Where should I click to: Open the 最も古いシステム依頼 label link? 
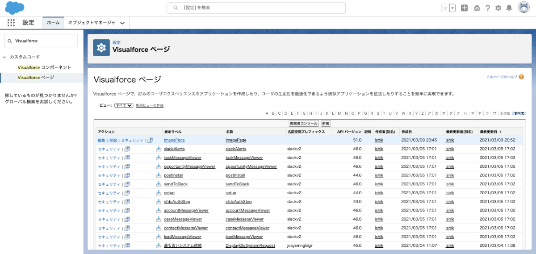(183, 246)
